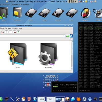Switch to the INET virtual desktop
Screen dimensions: 102x102
[x=51, y=99]
